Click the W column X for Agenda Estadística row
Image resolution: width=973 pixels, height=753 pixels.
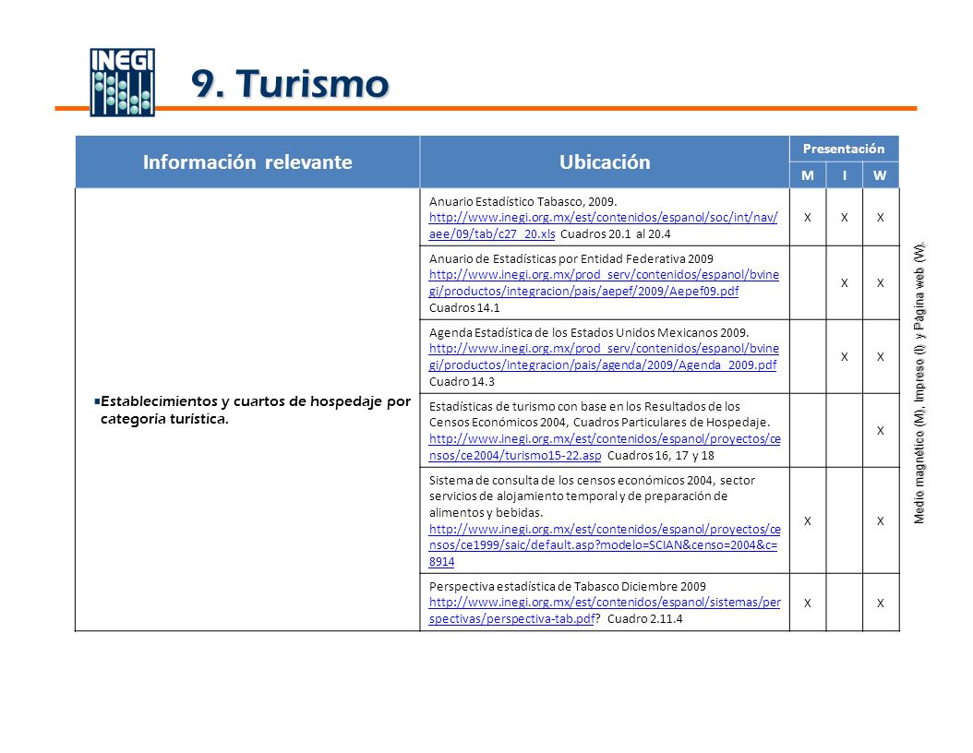(x=880, y=356)
